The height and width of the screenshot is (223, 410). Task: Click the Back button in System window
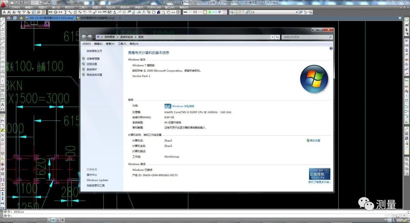84,37
